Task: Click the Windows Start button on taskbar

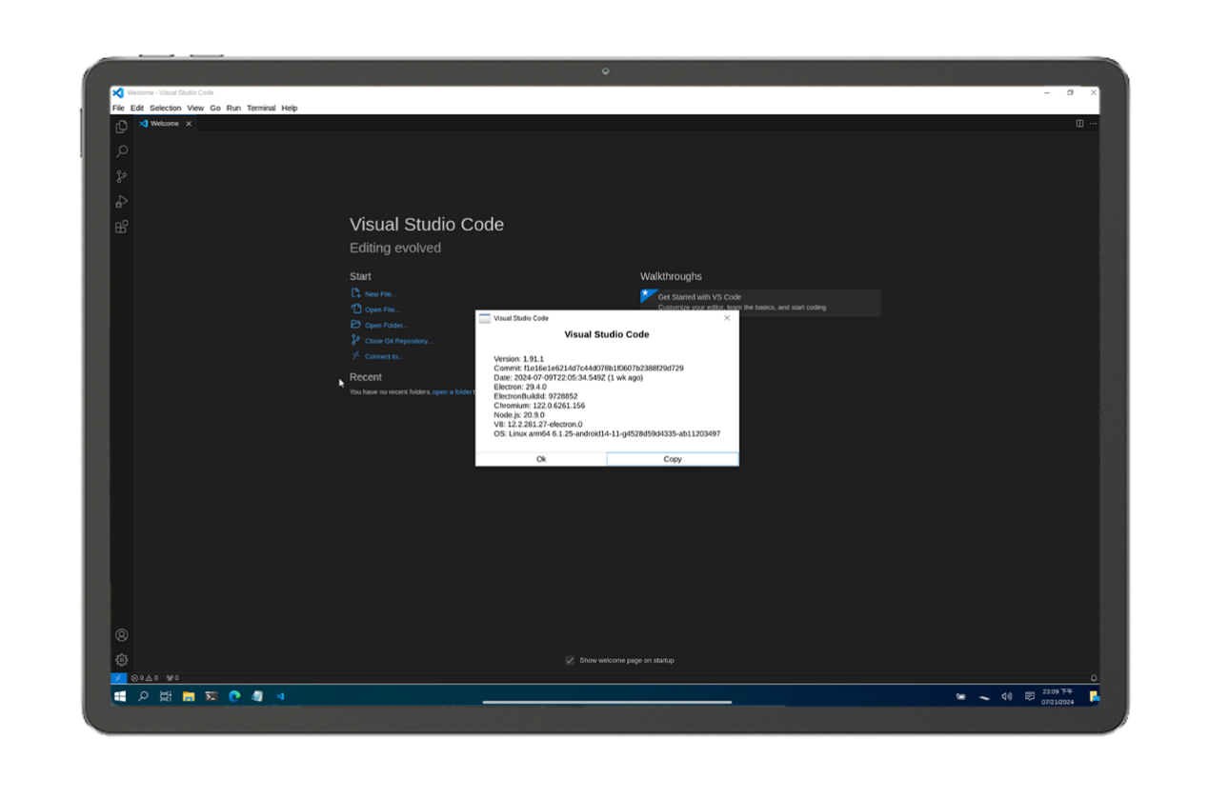Action: [x=120, y=696]
